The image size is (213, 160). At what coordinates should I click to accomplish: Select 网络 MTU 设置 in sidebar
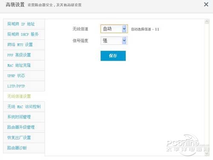click(24, 45)
